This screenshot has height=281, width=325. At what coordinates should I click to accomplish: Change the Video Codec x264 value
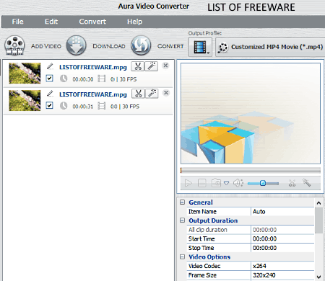[282, 266]
